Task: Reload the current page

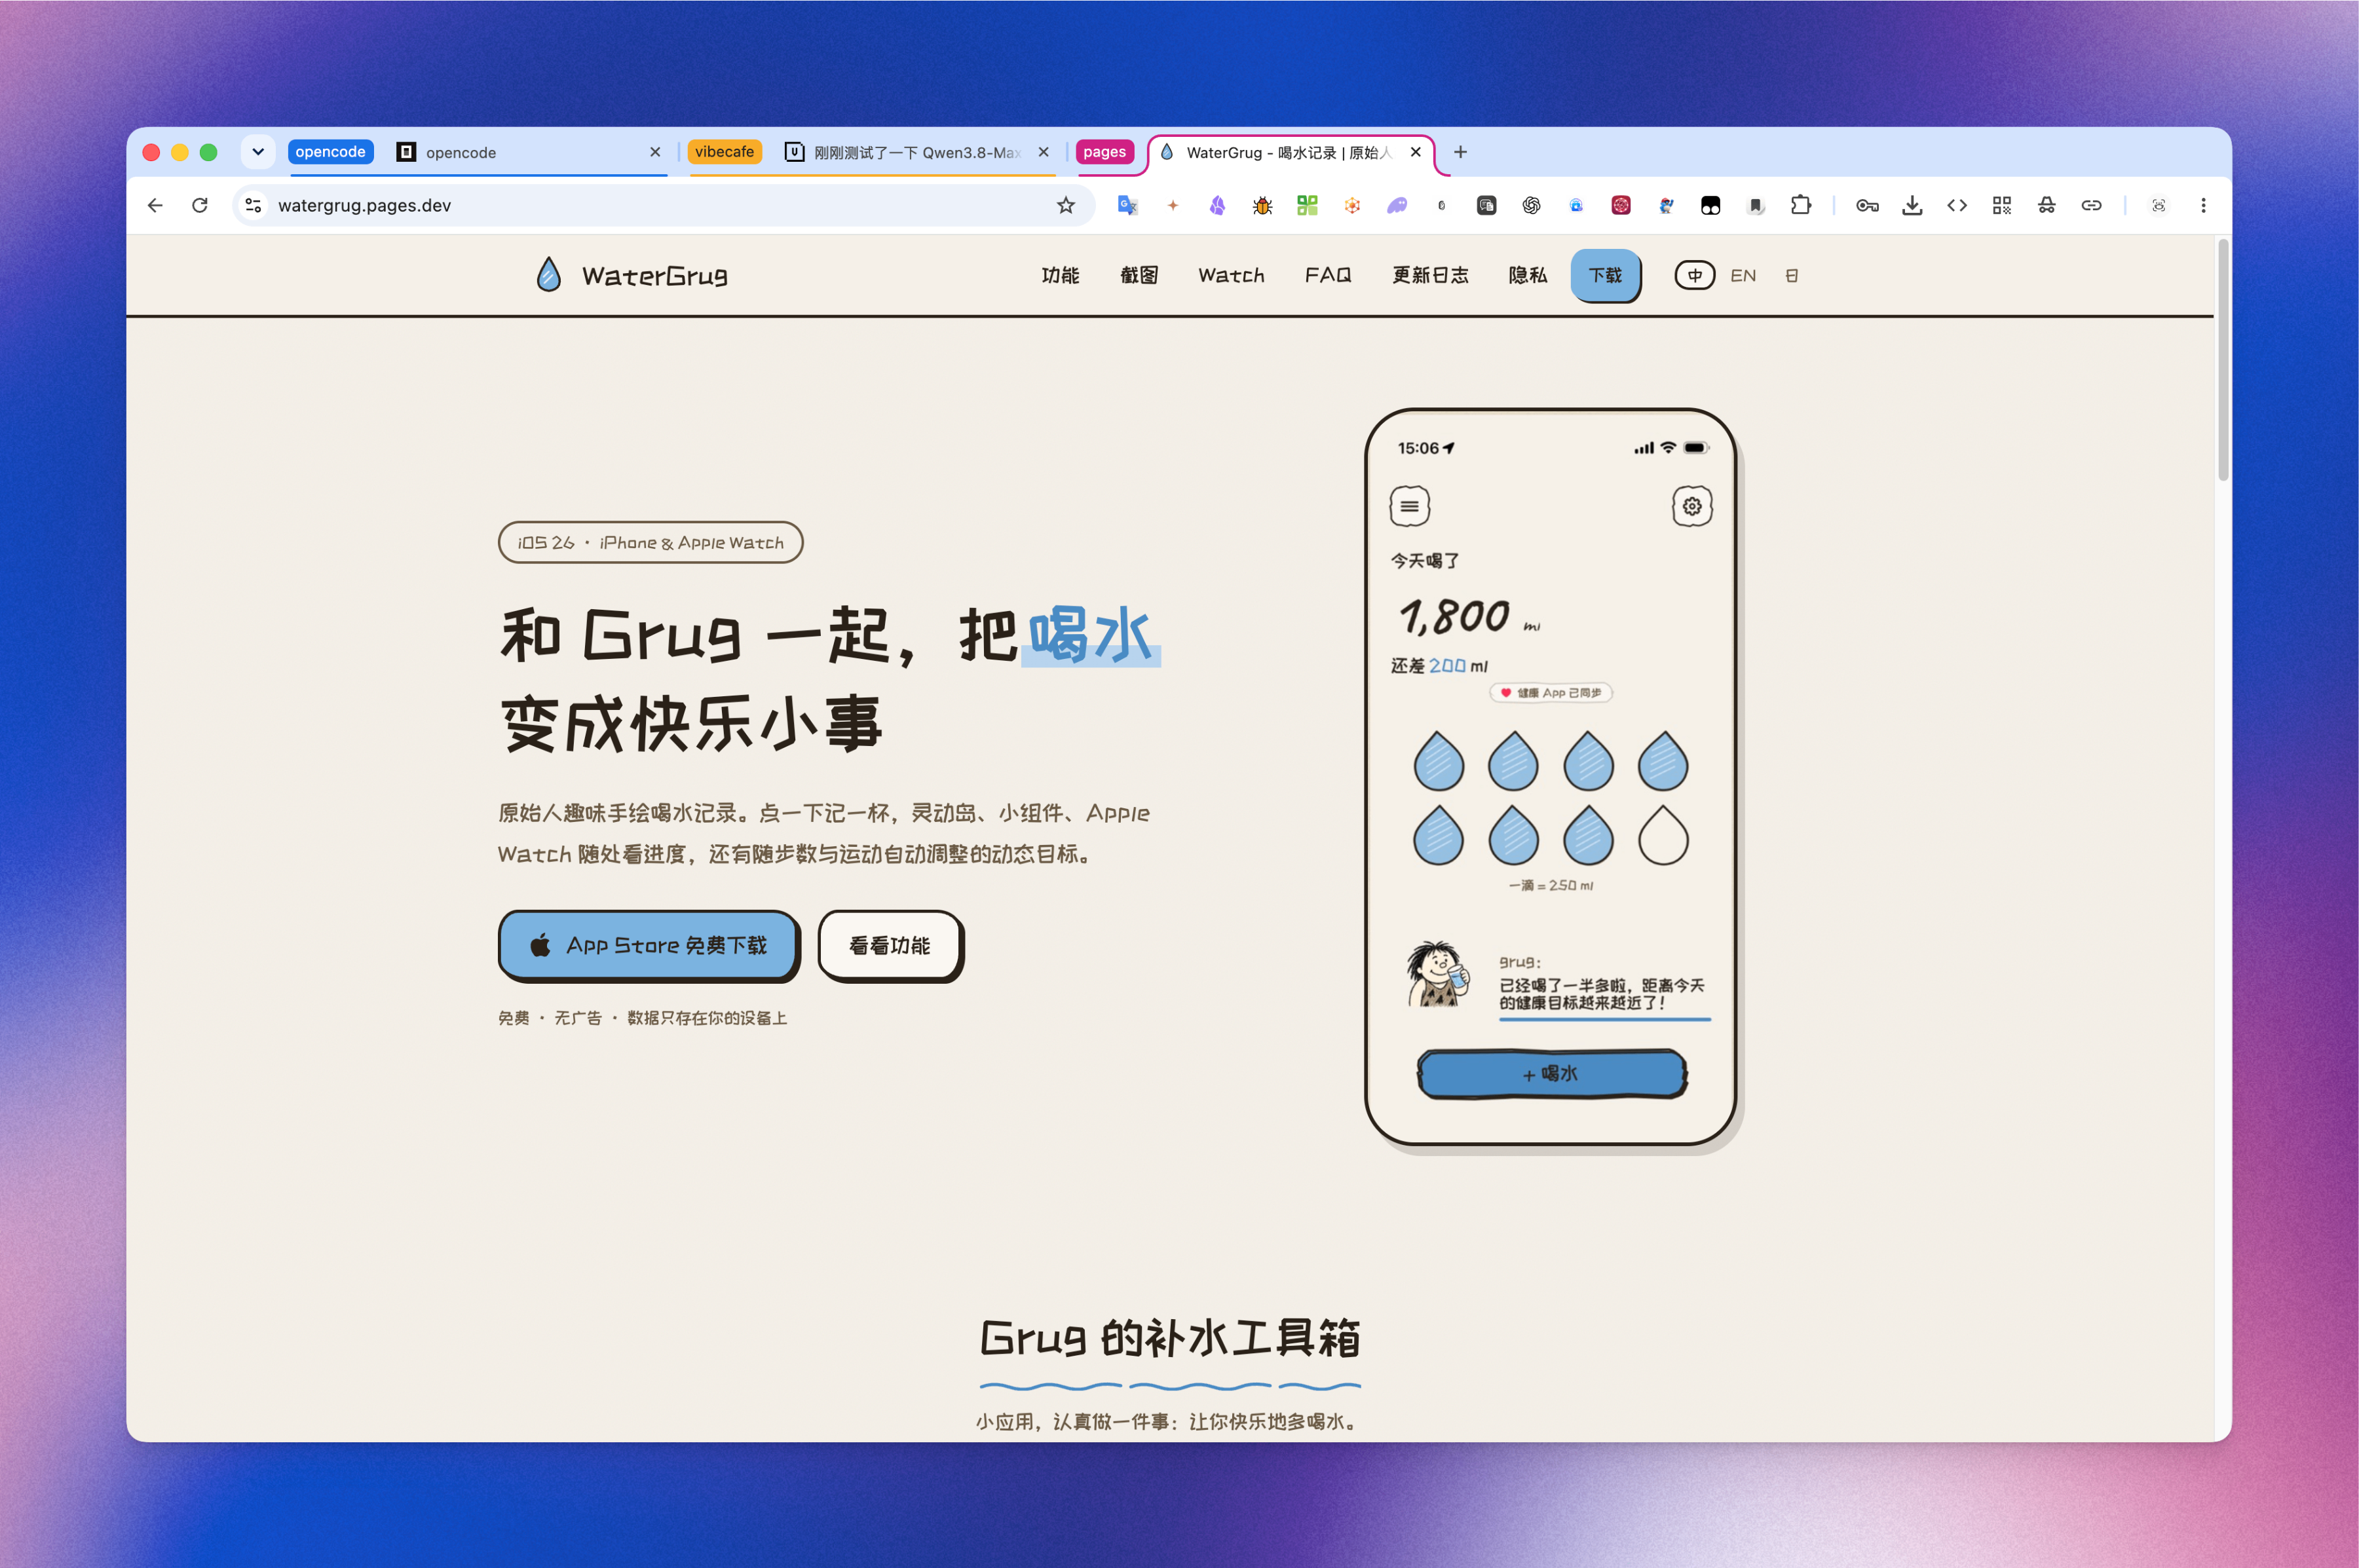Action: pyautogui.click(x=200, y=205)
